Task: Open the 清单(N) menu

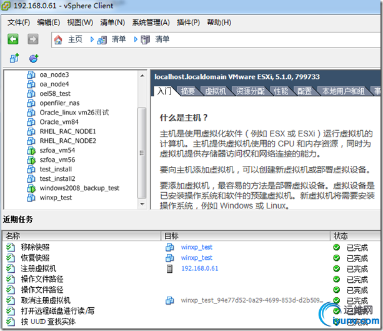Action: [x=112, y=23]
